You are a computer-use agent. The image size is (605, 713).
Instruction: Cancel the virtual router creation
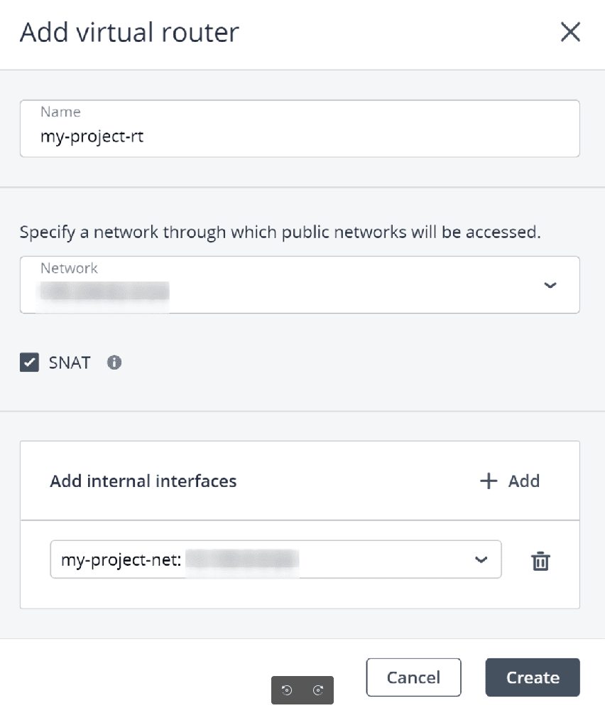point(413,677)
